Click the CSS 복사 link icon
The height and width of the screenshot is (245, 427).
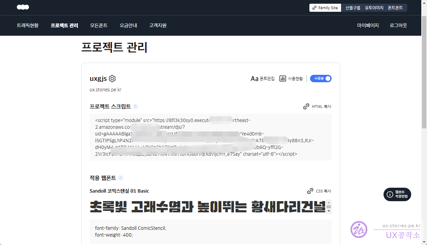click(310, 191)
